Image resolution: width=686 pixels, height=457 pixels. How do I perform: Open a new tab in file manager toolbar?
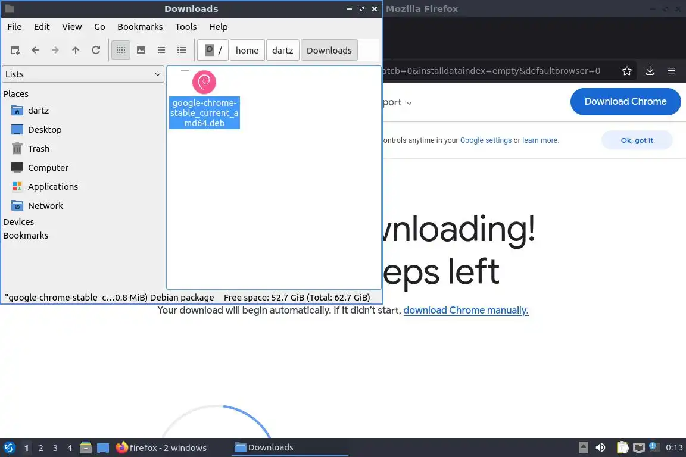pos(15,51)
